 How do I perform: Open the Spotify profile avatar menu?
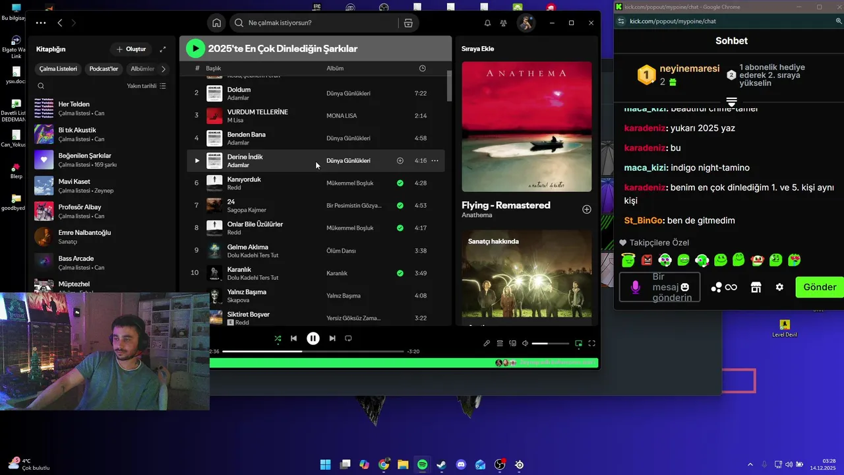pos(526,23)
